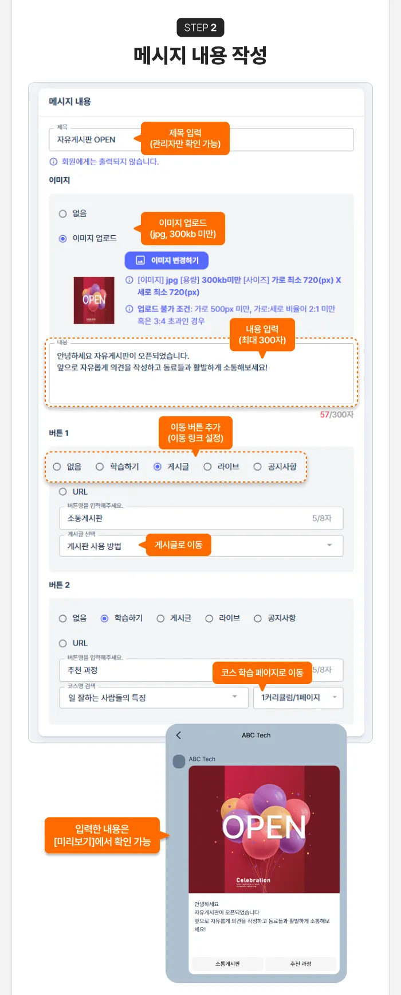Choose 라이브 radio in 버튼 1 section
401x995 pixels.
[207, 467]
